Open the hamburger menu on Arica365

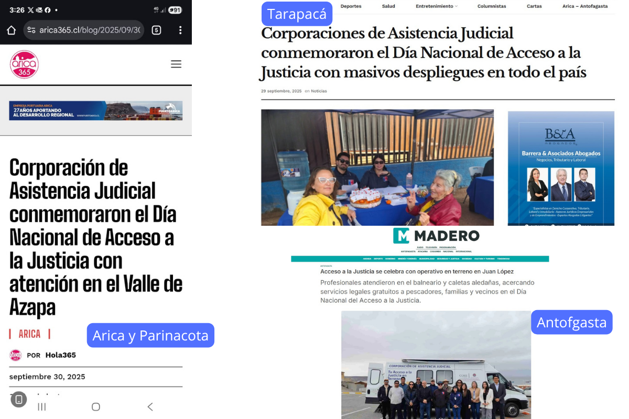(x=176, y=64)
